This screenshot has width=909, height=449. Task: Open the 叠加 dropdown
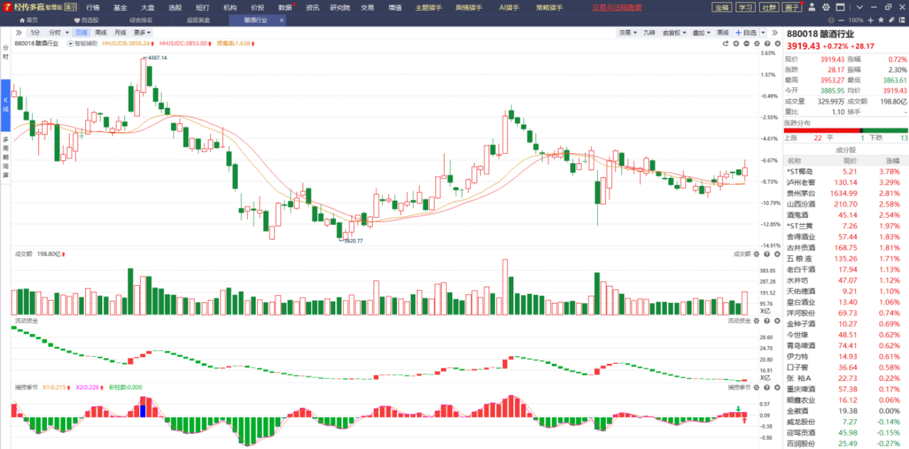[x=701, y=32]
